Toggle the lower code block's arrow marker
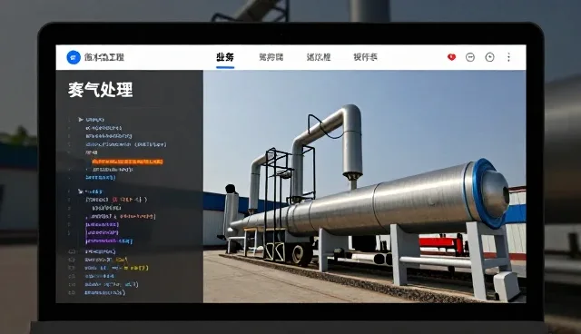The width and height of the screenshot is (581, 334). (x=81, y=192)
